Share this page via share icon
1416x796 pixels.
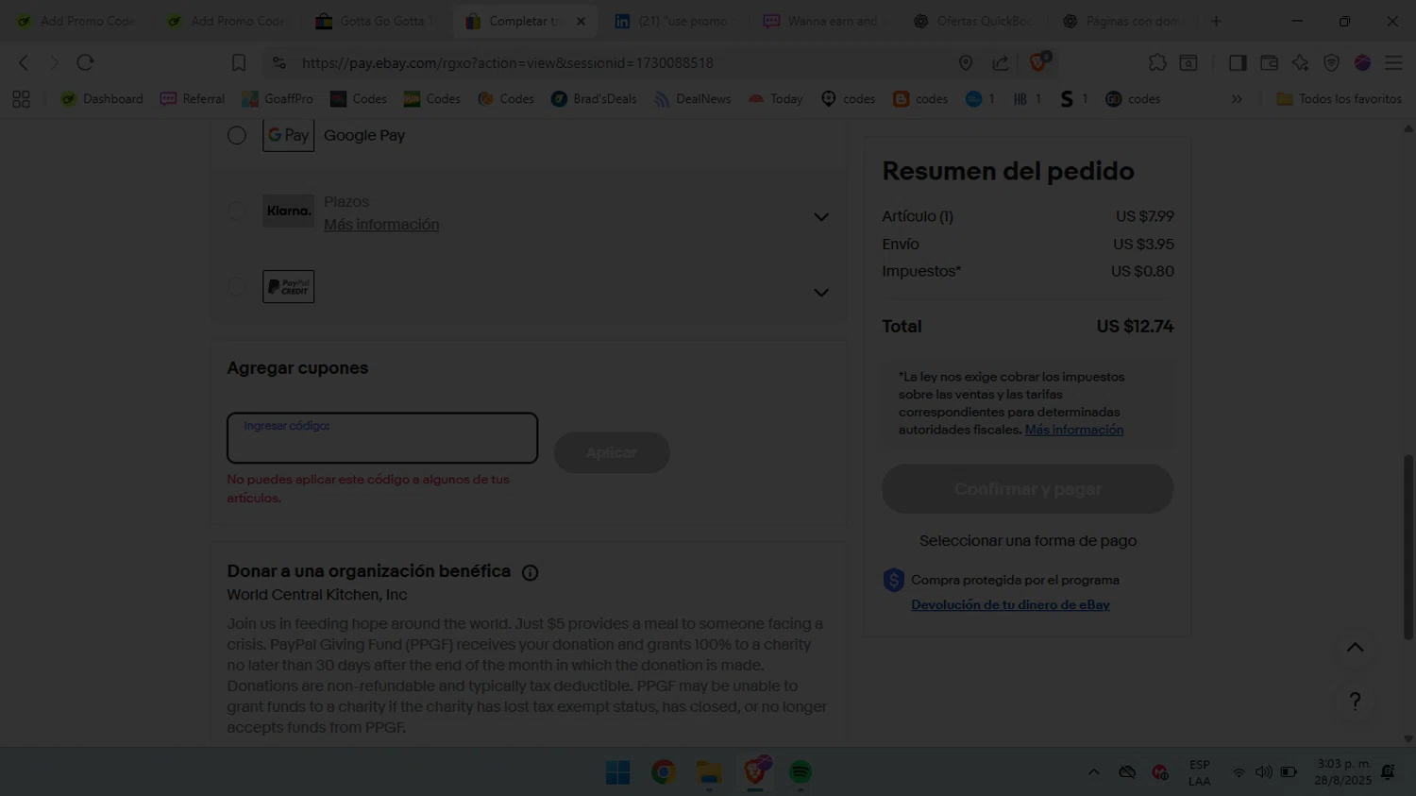(x=1001, y=62)
